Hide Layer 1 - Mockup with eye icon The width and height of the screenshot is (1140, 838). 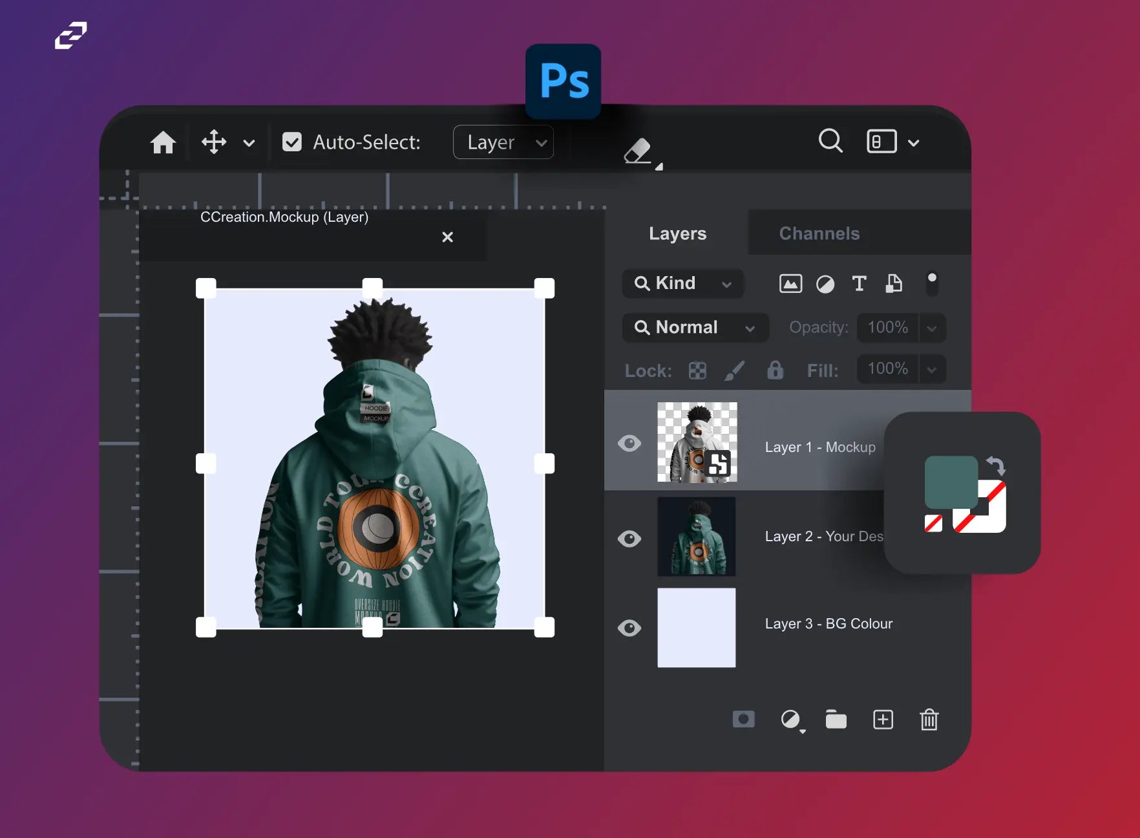point(629,444)
